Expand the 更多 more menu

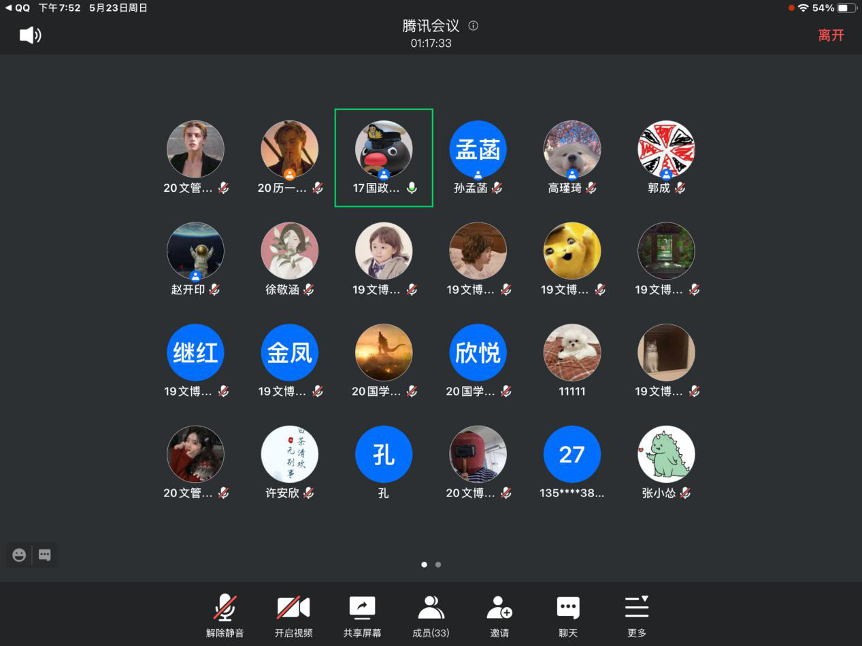pos(637,615)
